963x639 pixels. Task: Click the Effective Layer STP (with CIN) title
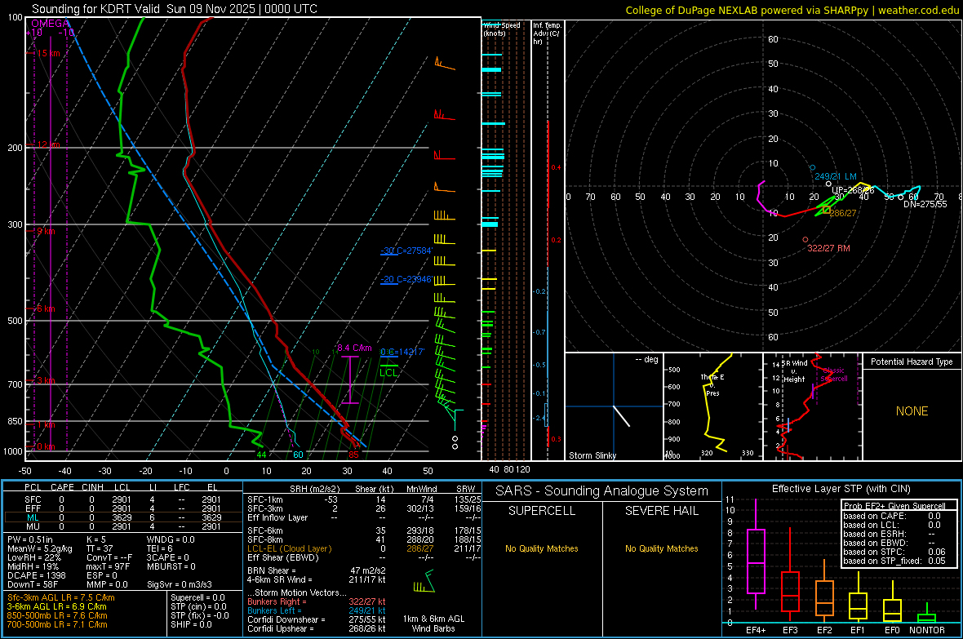pos(841,489)
